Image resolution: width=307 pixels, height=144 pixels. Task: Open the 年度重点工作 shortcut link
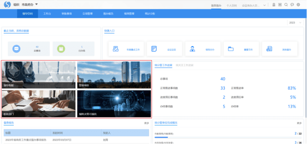133,50
